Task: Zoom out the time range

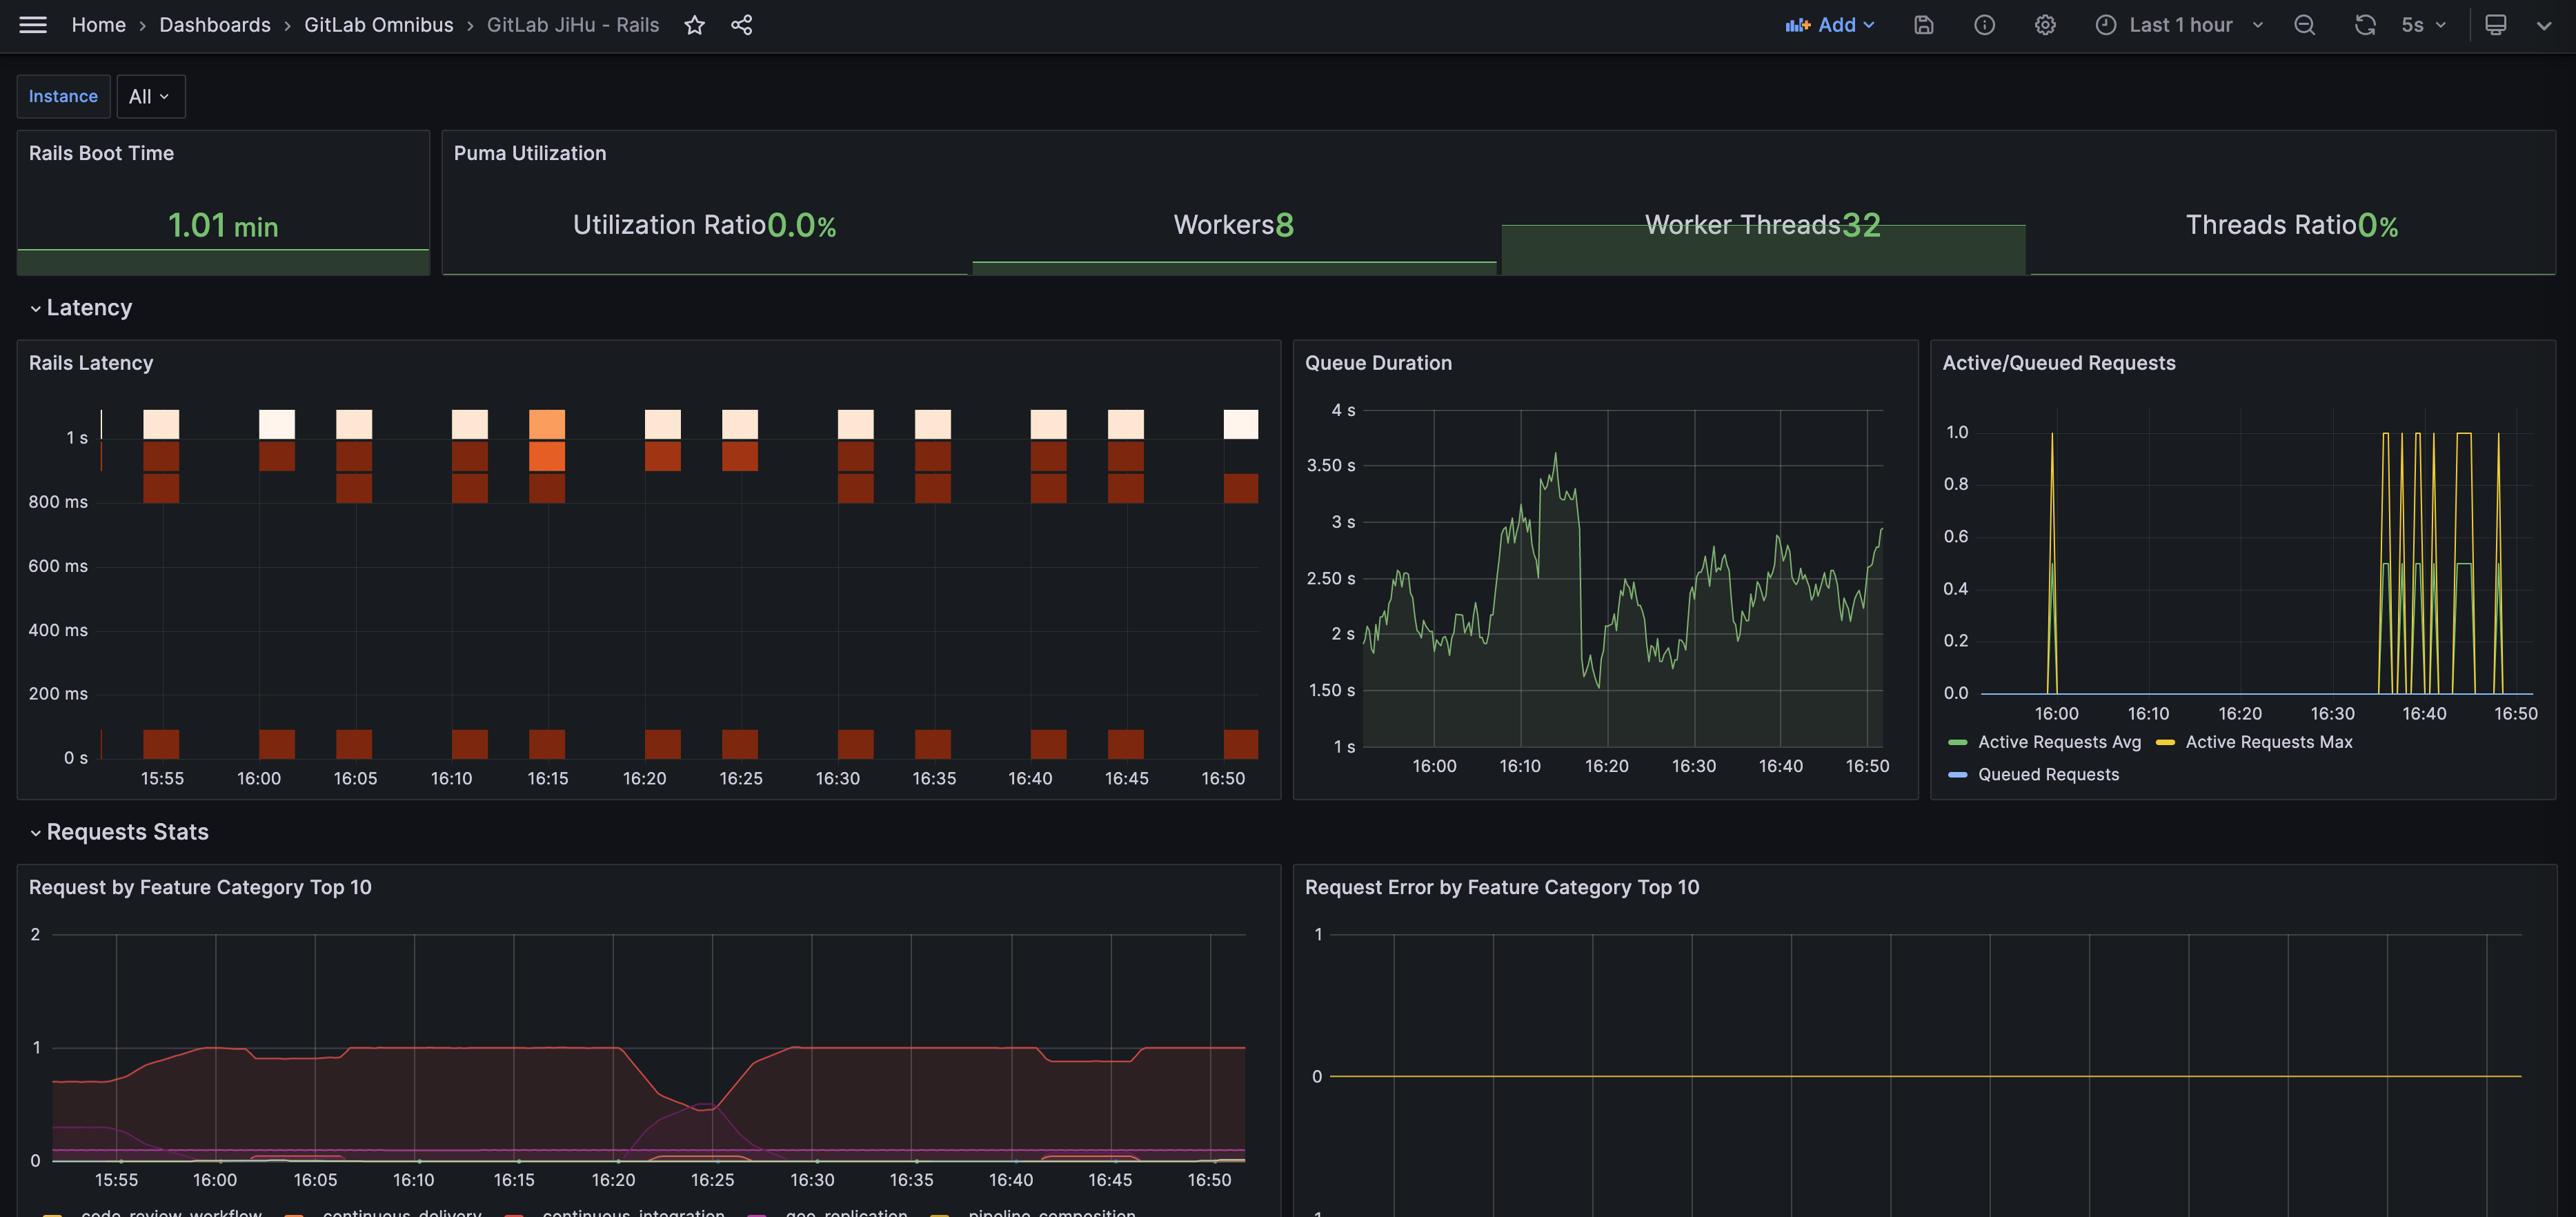Action: pos(2304,25)
